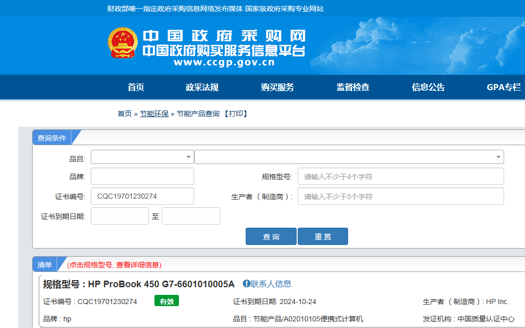
Task: Click the www.ccgp.gov.cn site address
Action: (x=224, y=63)
